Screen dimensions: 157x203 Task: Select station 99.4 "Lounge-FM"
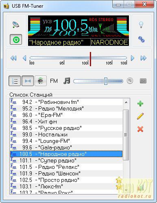coord(66,141)
